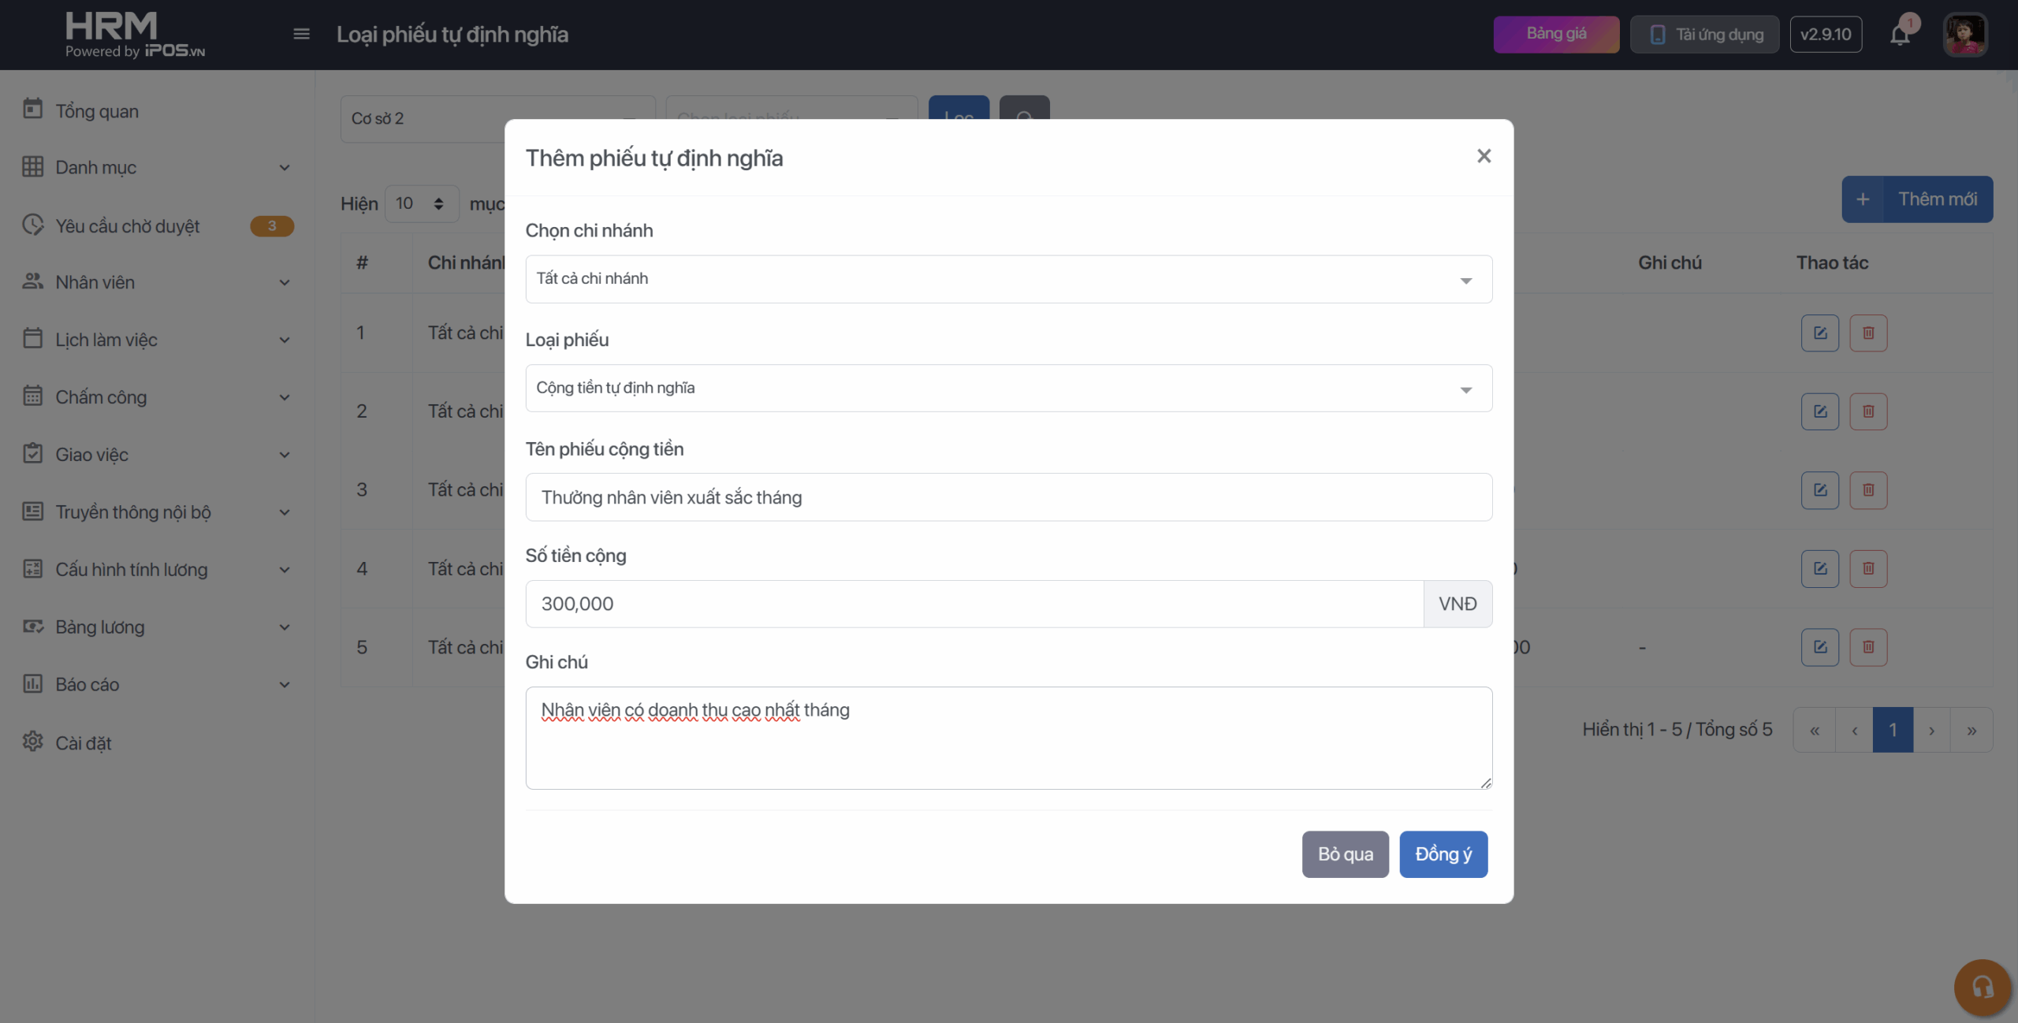Open the Loại phiếu dropdown
The width and height of the screenshot is (2018, 1023).
(1008, 388)
